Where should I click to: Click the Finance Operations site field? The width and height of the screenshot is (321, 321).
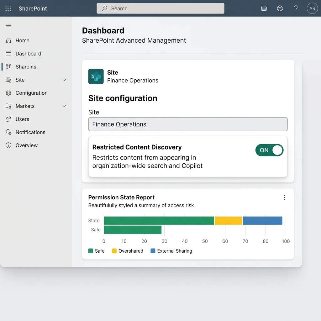pos(188,124)
